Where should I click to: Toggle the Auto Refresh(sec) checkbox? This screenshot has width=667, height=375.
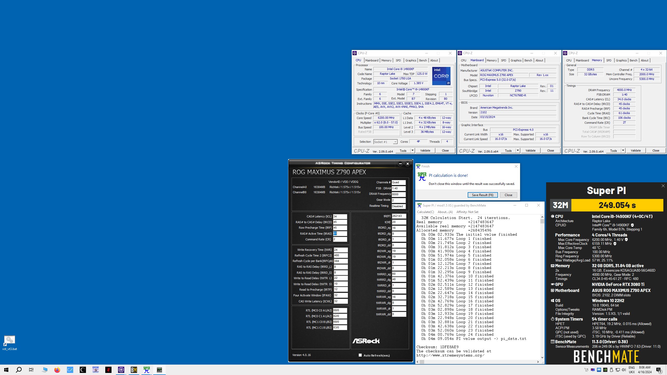coord(360,355)
